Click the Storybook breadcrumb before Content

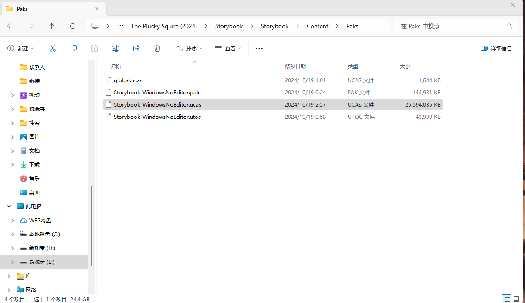(274, 26)
